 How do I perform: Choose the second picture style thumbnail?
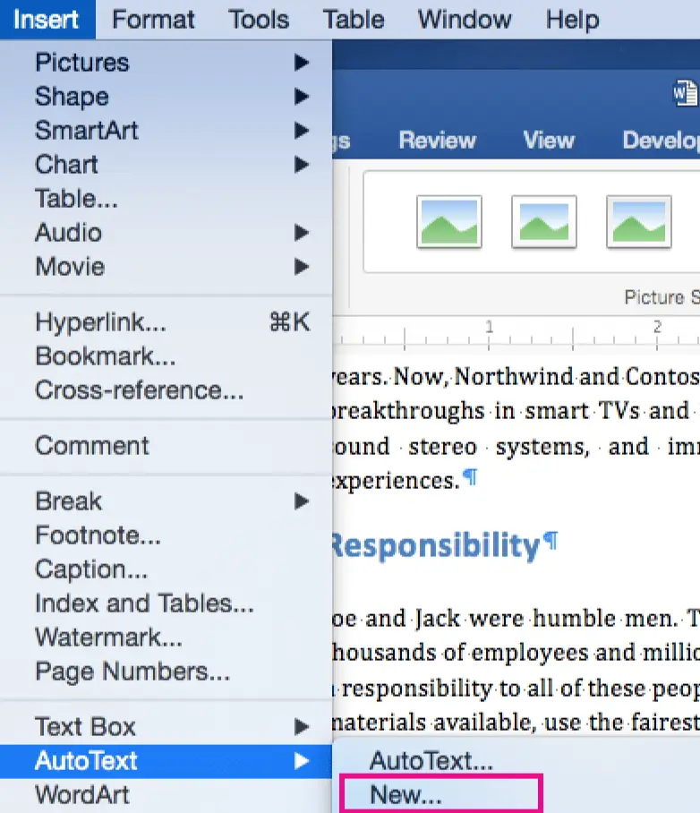point(543,221)
